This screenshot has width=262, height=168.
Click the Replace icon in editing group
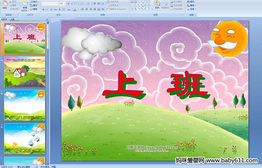coord(191,5)
